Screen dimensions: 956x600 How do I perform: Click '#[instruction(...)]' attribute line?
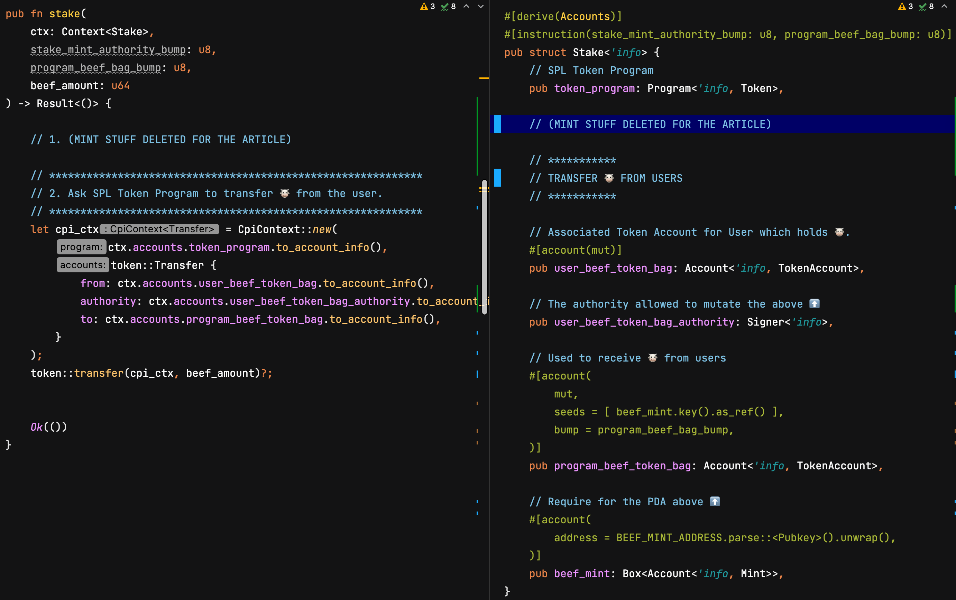pyautogui.click(x=728, y=35)
